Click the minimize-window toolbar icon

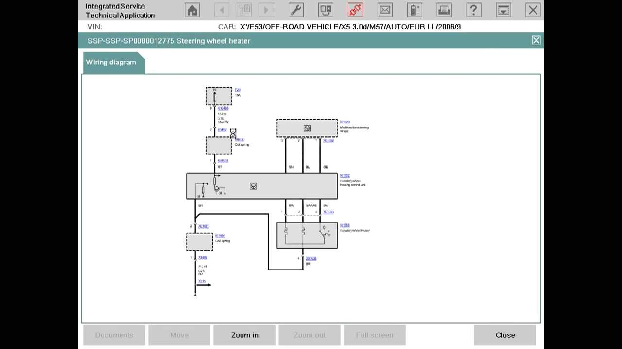503,10
